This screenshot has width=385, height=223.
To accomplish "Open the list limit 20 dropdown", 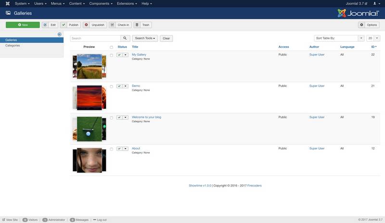I will 372,38.
